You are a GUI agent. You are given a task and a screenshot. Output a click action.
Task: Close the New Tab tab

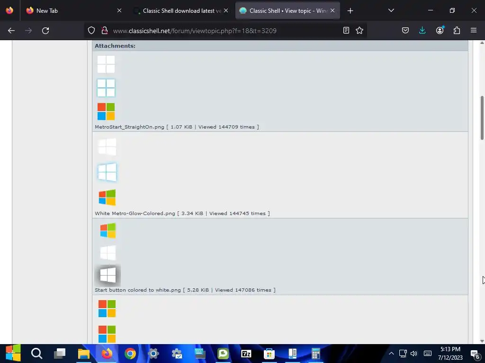point(119,10)
